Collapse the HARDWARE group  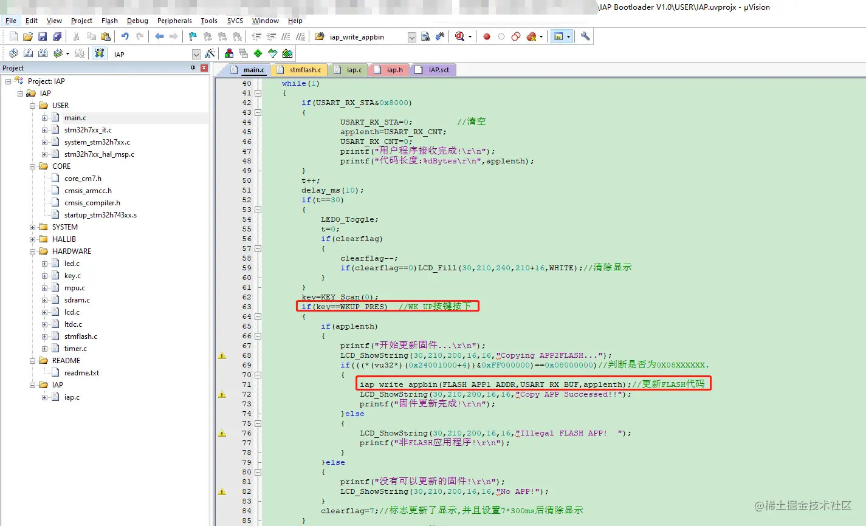click(33, 251)
